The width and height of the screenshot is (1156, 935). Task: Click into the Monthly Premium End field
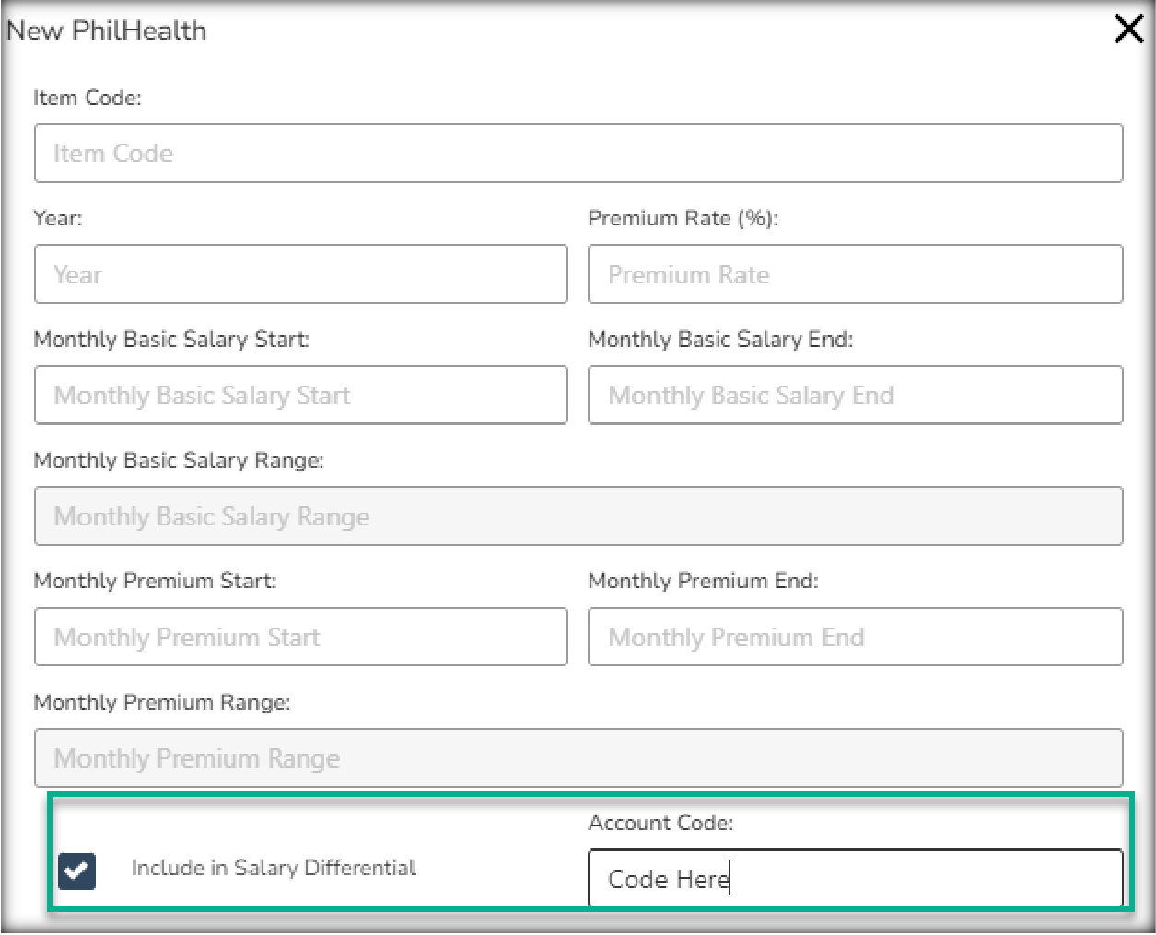tap(855, 637)
